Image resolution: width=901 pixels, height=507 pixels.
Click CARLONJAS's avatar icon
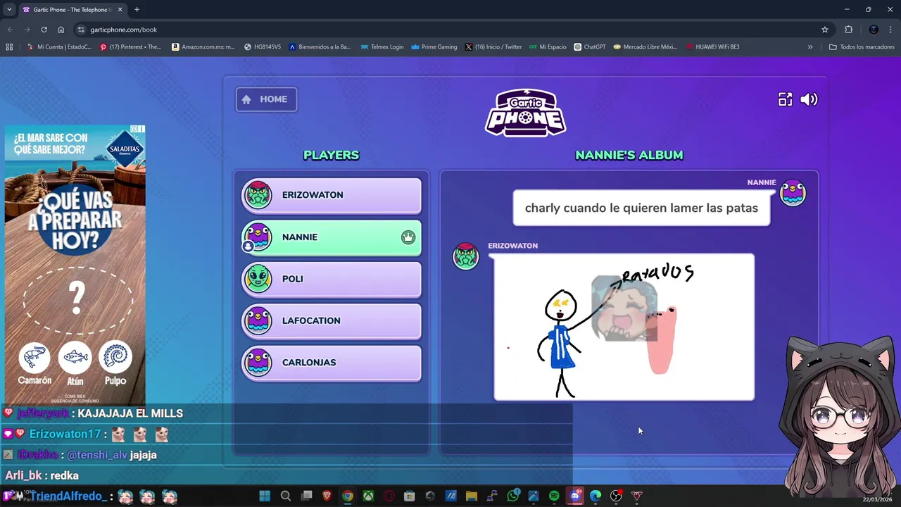tap(258, 363)
